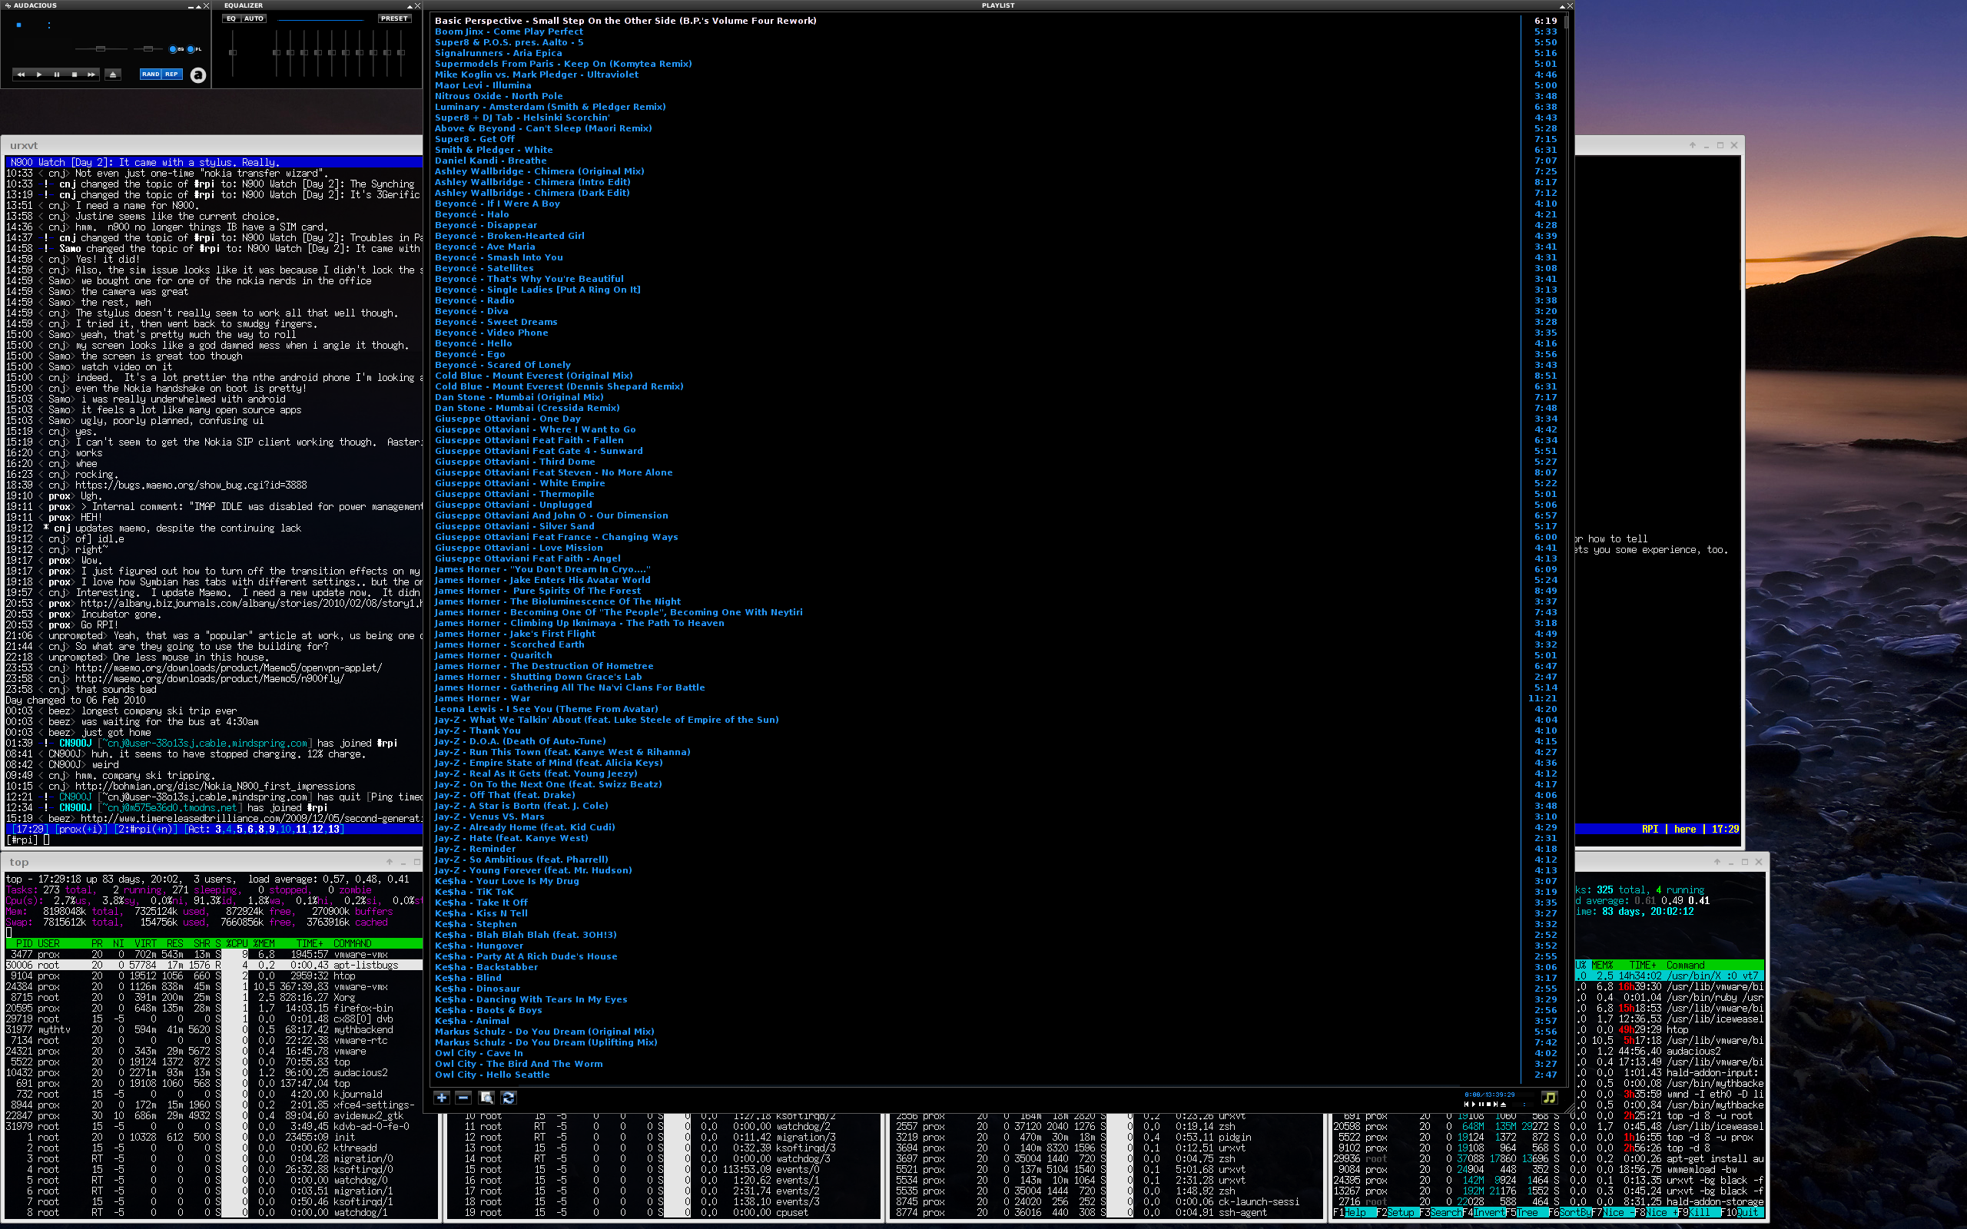Image resolution: width=1967 pixels, height=1229 pixels.
Task: Open bohmian Nokia N900 impressions link
Action: pos(215,786)
